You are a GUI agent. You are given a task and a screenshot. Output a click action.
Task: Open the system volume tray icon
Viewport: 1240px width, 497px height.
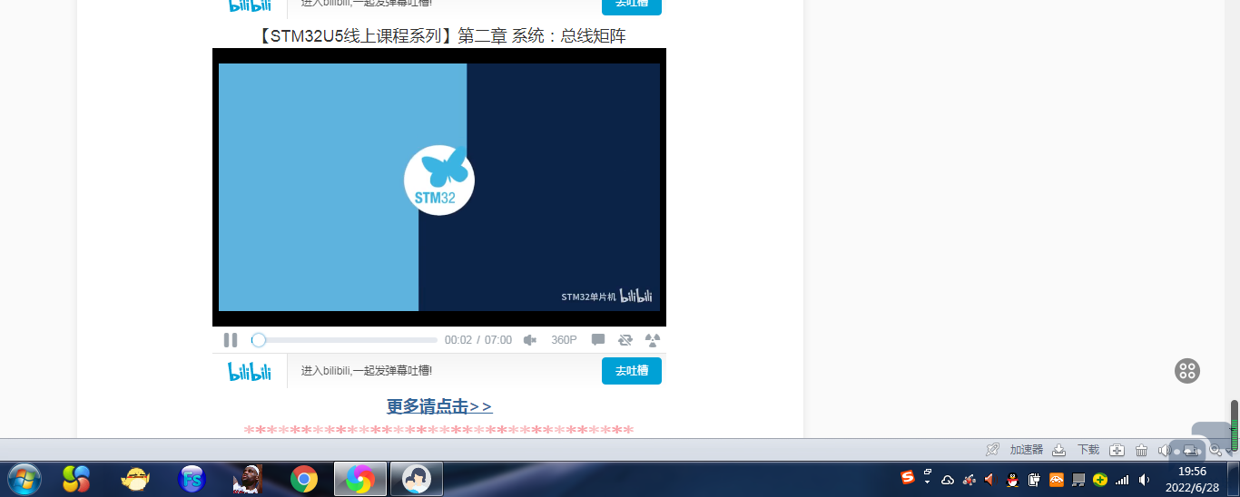pyautogui.click(x=1145, y=480)
